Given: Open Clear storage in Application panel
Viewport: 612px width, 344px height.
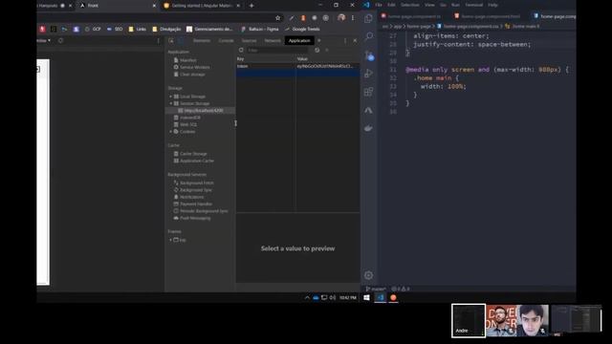Looking at the screenshot, I should 192,75.
